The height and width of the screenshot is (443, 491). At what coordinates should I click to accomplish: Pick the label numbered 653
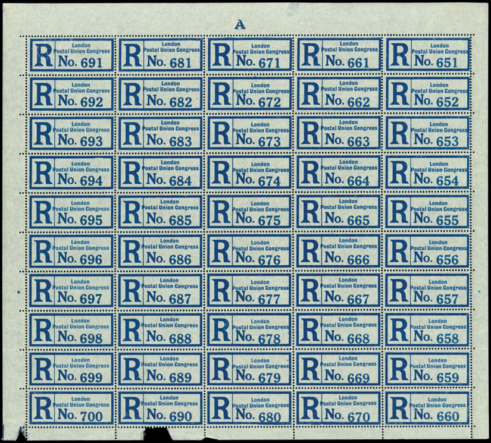click(x=427, y=133)
